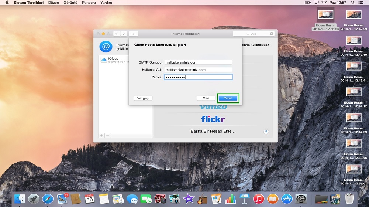Open iBooks orange book icon
Viewport: 369px width, 207px height.
pyautogui.click(x=273, y=199)
